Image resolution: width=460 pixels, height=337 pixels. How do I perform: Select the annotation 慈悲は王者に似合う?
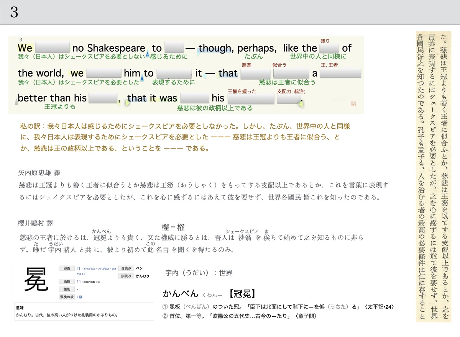(287, 82)
